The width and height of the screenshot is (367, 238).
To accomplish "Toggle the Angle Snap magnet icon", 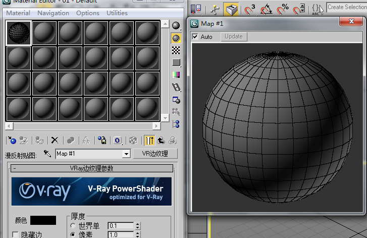I will pyautogui.click(x=266, y=9).
